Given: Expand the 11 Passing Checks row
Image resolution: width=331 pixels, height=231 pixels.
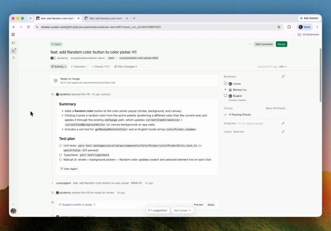Looking at the screenshot, I should (x=237, y=114).
